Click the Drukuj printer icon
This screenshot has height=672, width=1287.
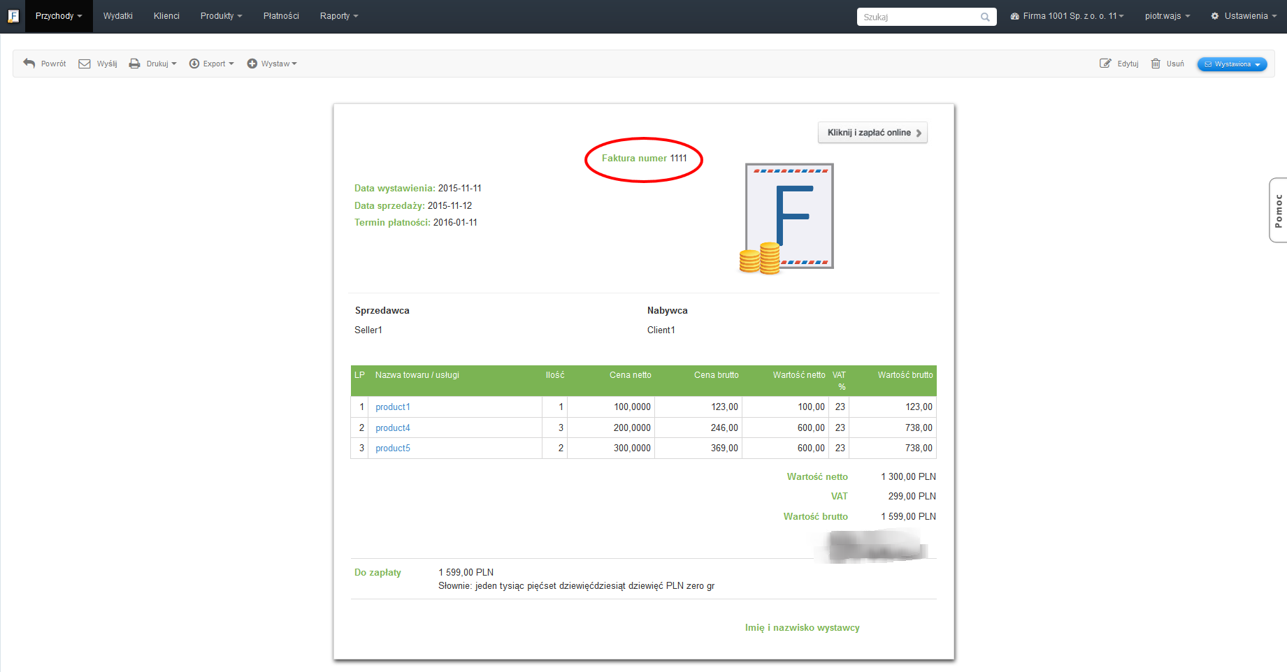pyautogui.click(x=134, y=64)
